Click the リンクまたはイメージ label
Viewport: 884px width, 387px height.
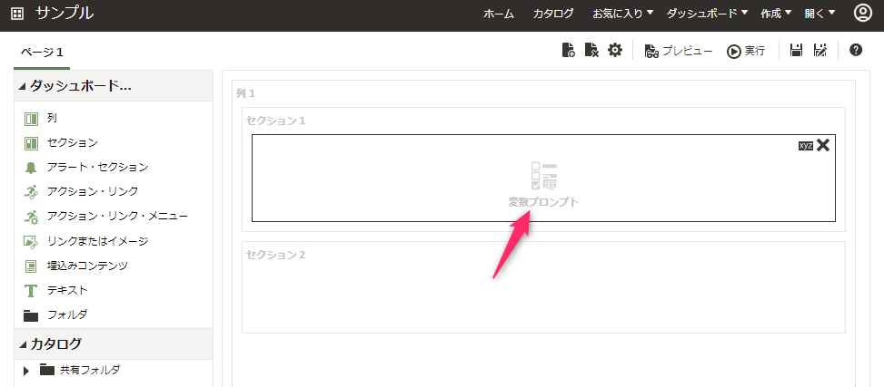[x=97, y=241]
